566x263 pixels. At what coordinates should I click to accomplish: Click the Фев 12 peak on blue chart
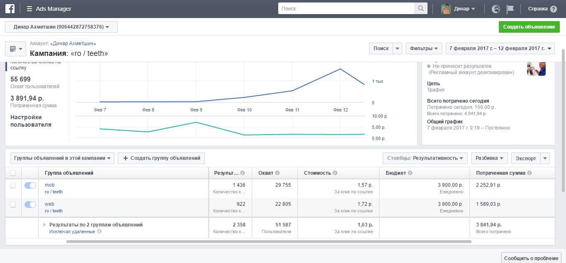coord(340,69)
